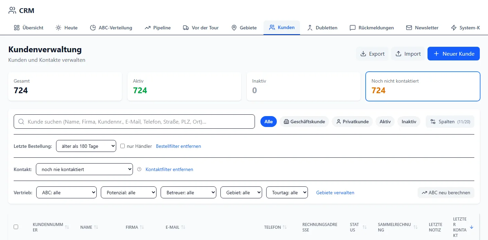
Task: Expand the 'ABC: alle' dropdown
Action: point(66,193)
